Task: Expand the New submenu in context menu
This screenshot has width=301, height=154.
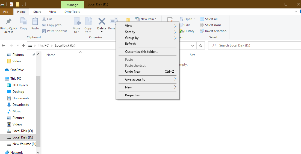Action: (147, 87)
